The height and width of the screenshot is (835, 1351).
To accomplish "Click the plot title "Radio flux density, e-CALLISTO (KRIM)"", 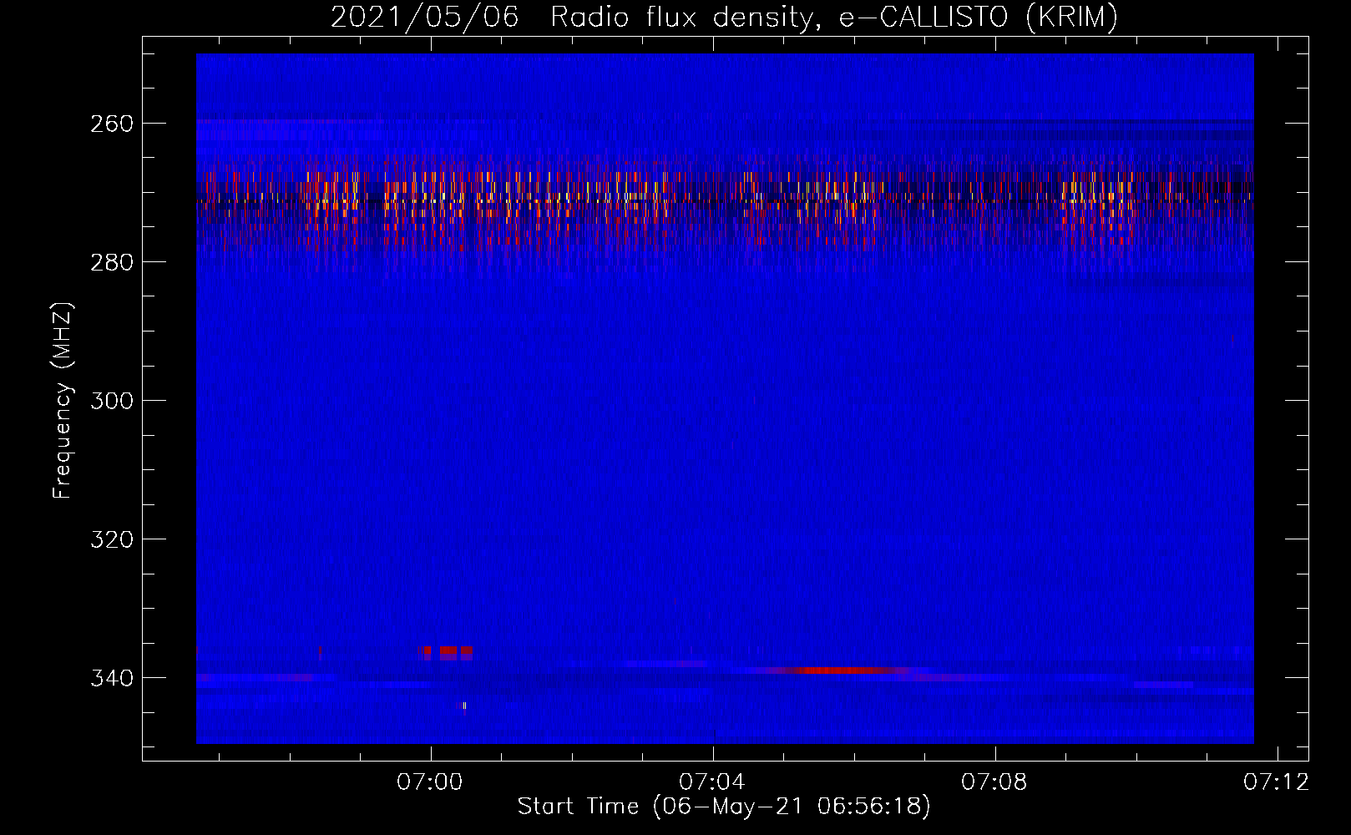I will pos(834,17).
